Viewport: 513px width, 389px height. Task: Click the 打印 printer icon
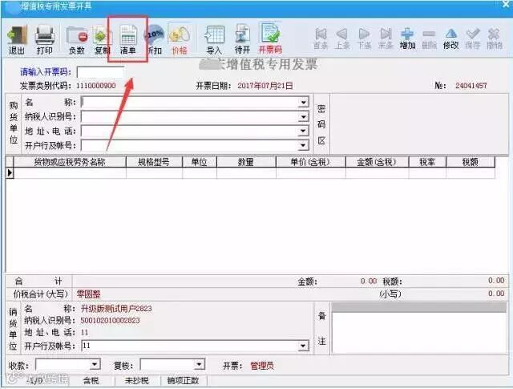45,39
